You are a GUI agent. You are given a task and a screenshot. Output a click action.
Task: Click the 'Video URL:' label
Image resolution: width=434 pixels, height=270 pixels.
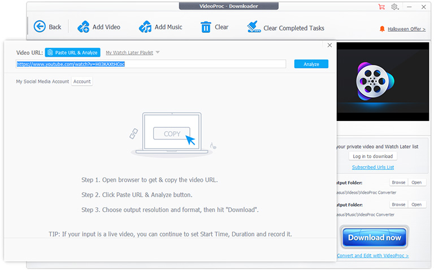(29, 53)
